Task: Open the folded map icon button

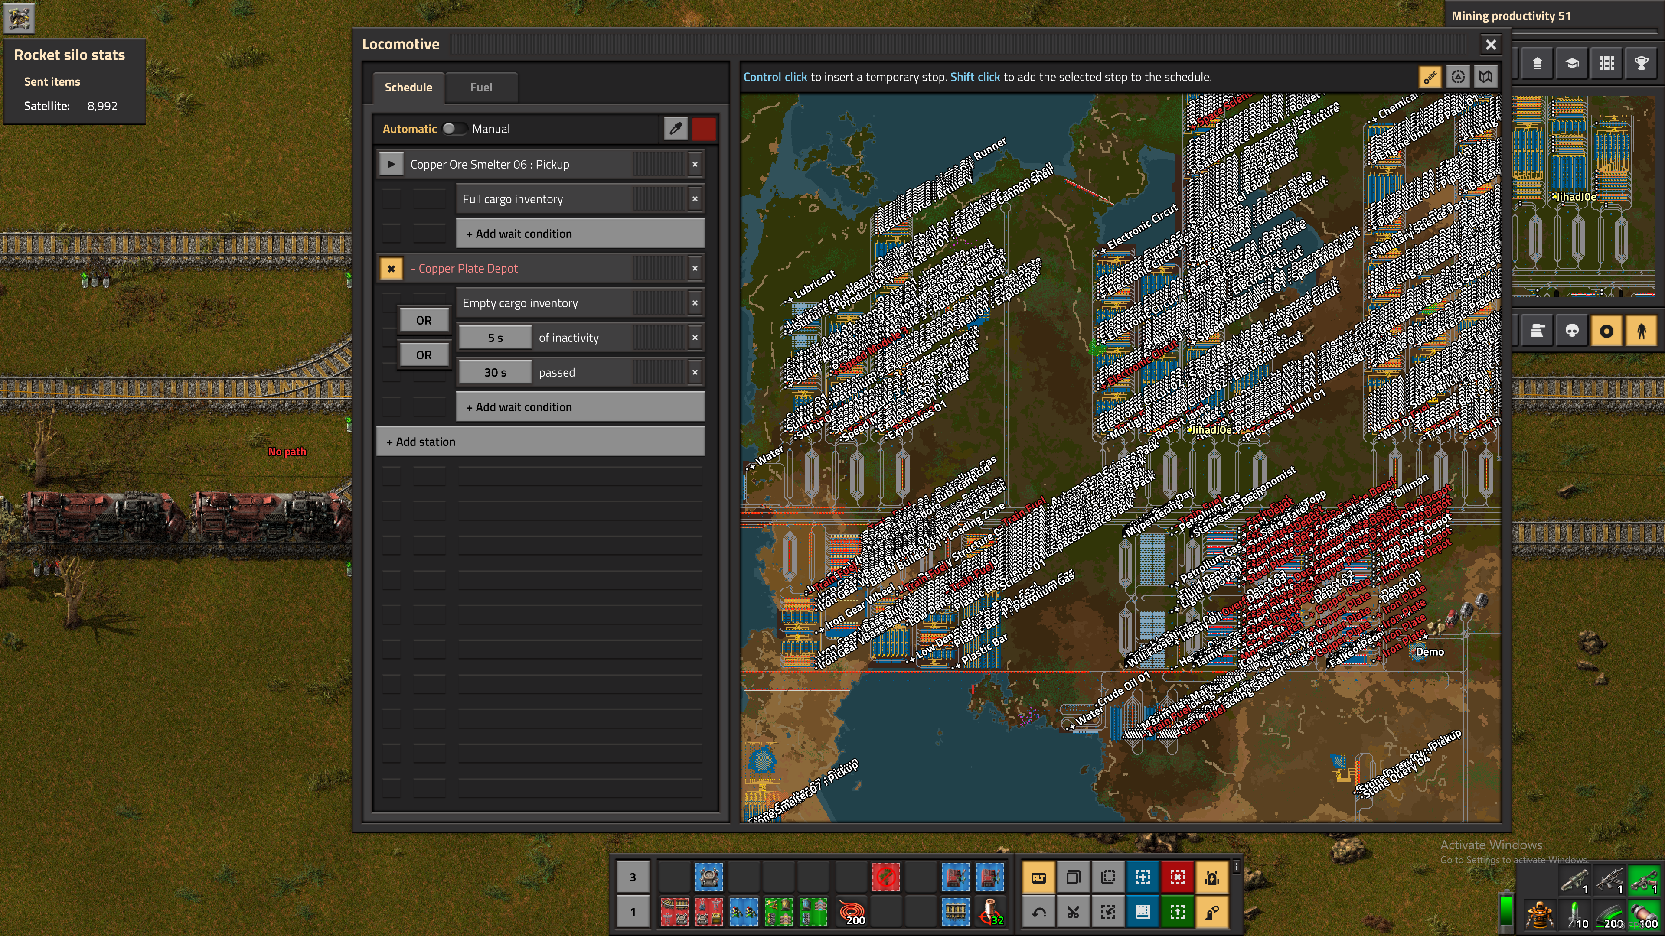Action: (x=1485, y=77)
